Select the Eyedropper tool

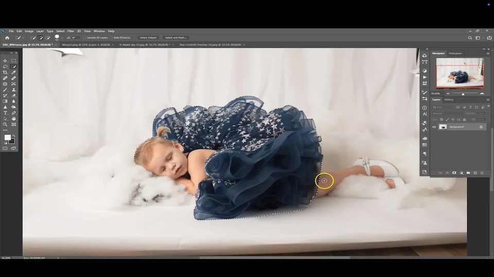point(13,72)
